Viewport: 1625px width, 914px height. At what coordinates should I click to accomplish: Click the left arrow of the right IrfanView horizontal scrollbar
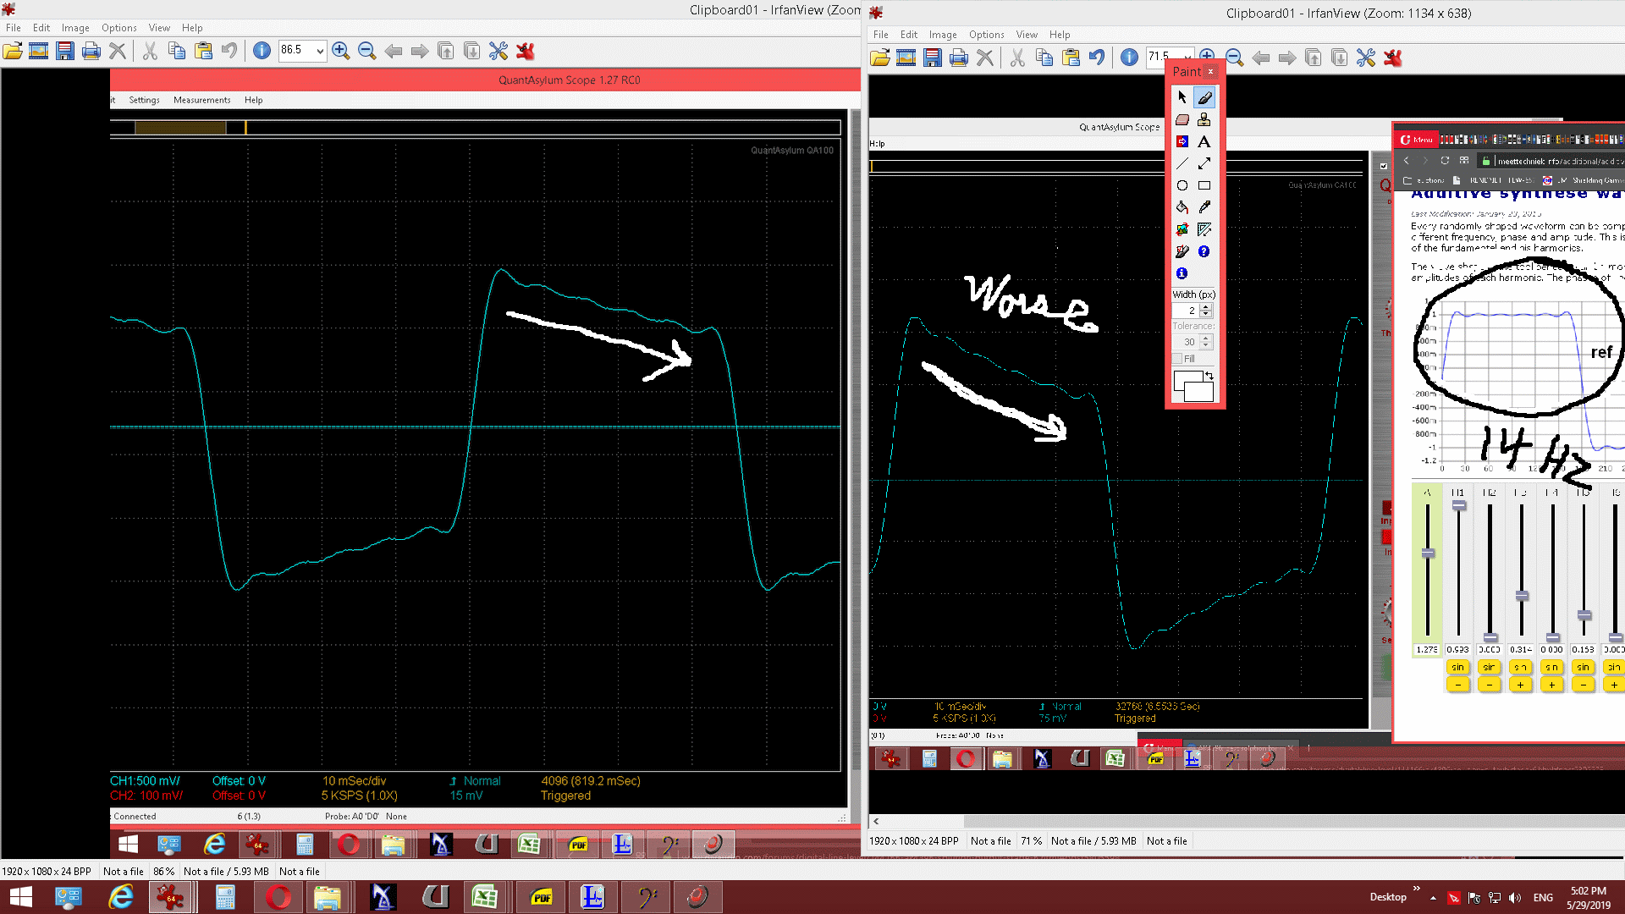876,821
